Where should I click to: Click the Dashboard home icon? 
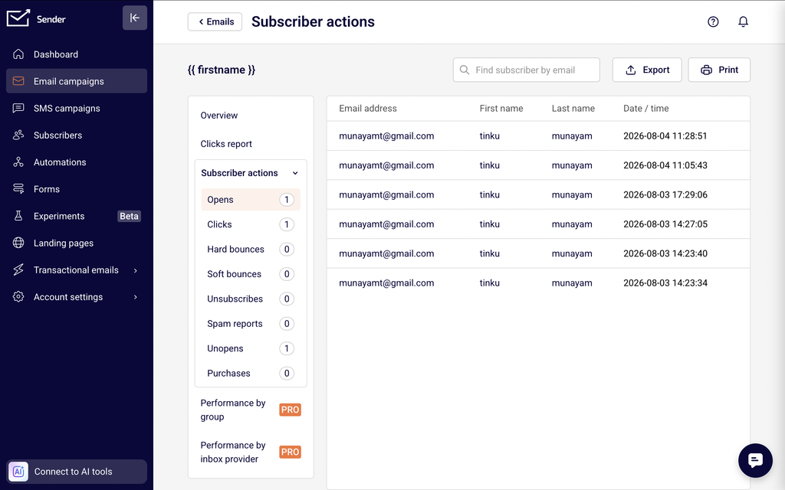coord(18,54)
